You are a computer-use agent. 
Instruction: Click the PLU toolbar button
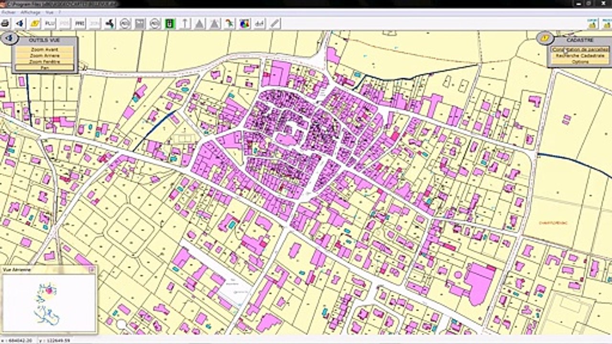(49, 23)
